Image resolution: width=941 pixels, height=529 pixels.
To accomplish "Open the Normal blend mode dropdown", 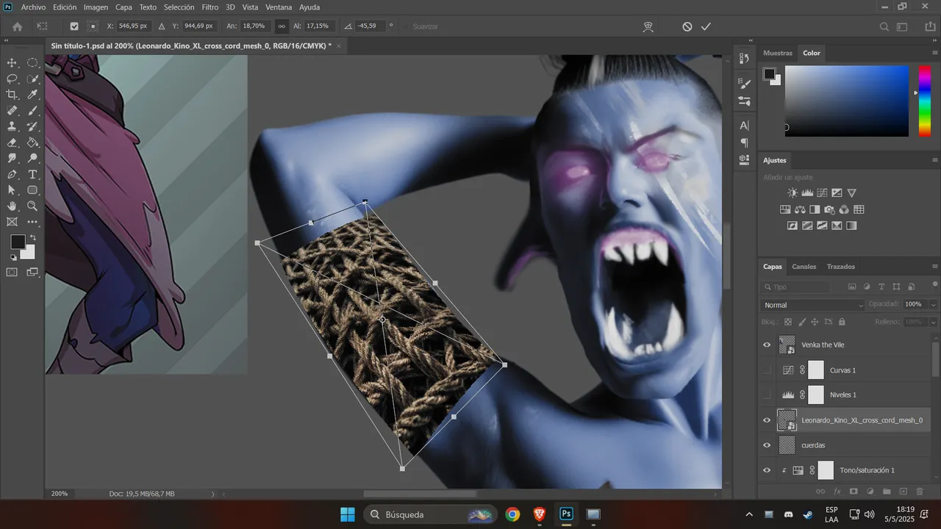I will tap(813, 305).
